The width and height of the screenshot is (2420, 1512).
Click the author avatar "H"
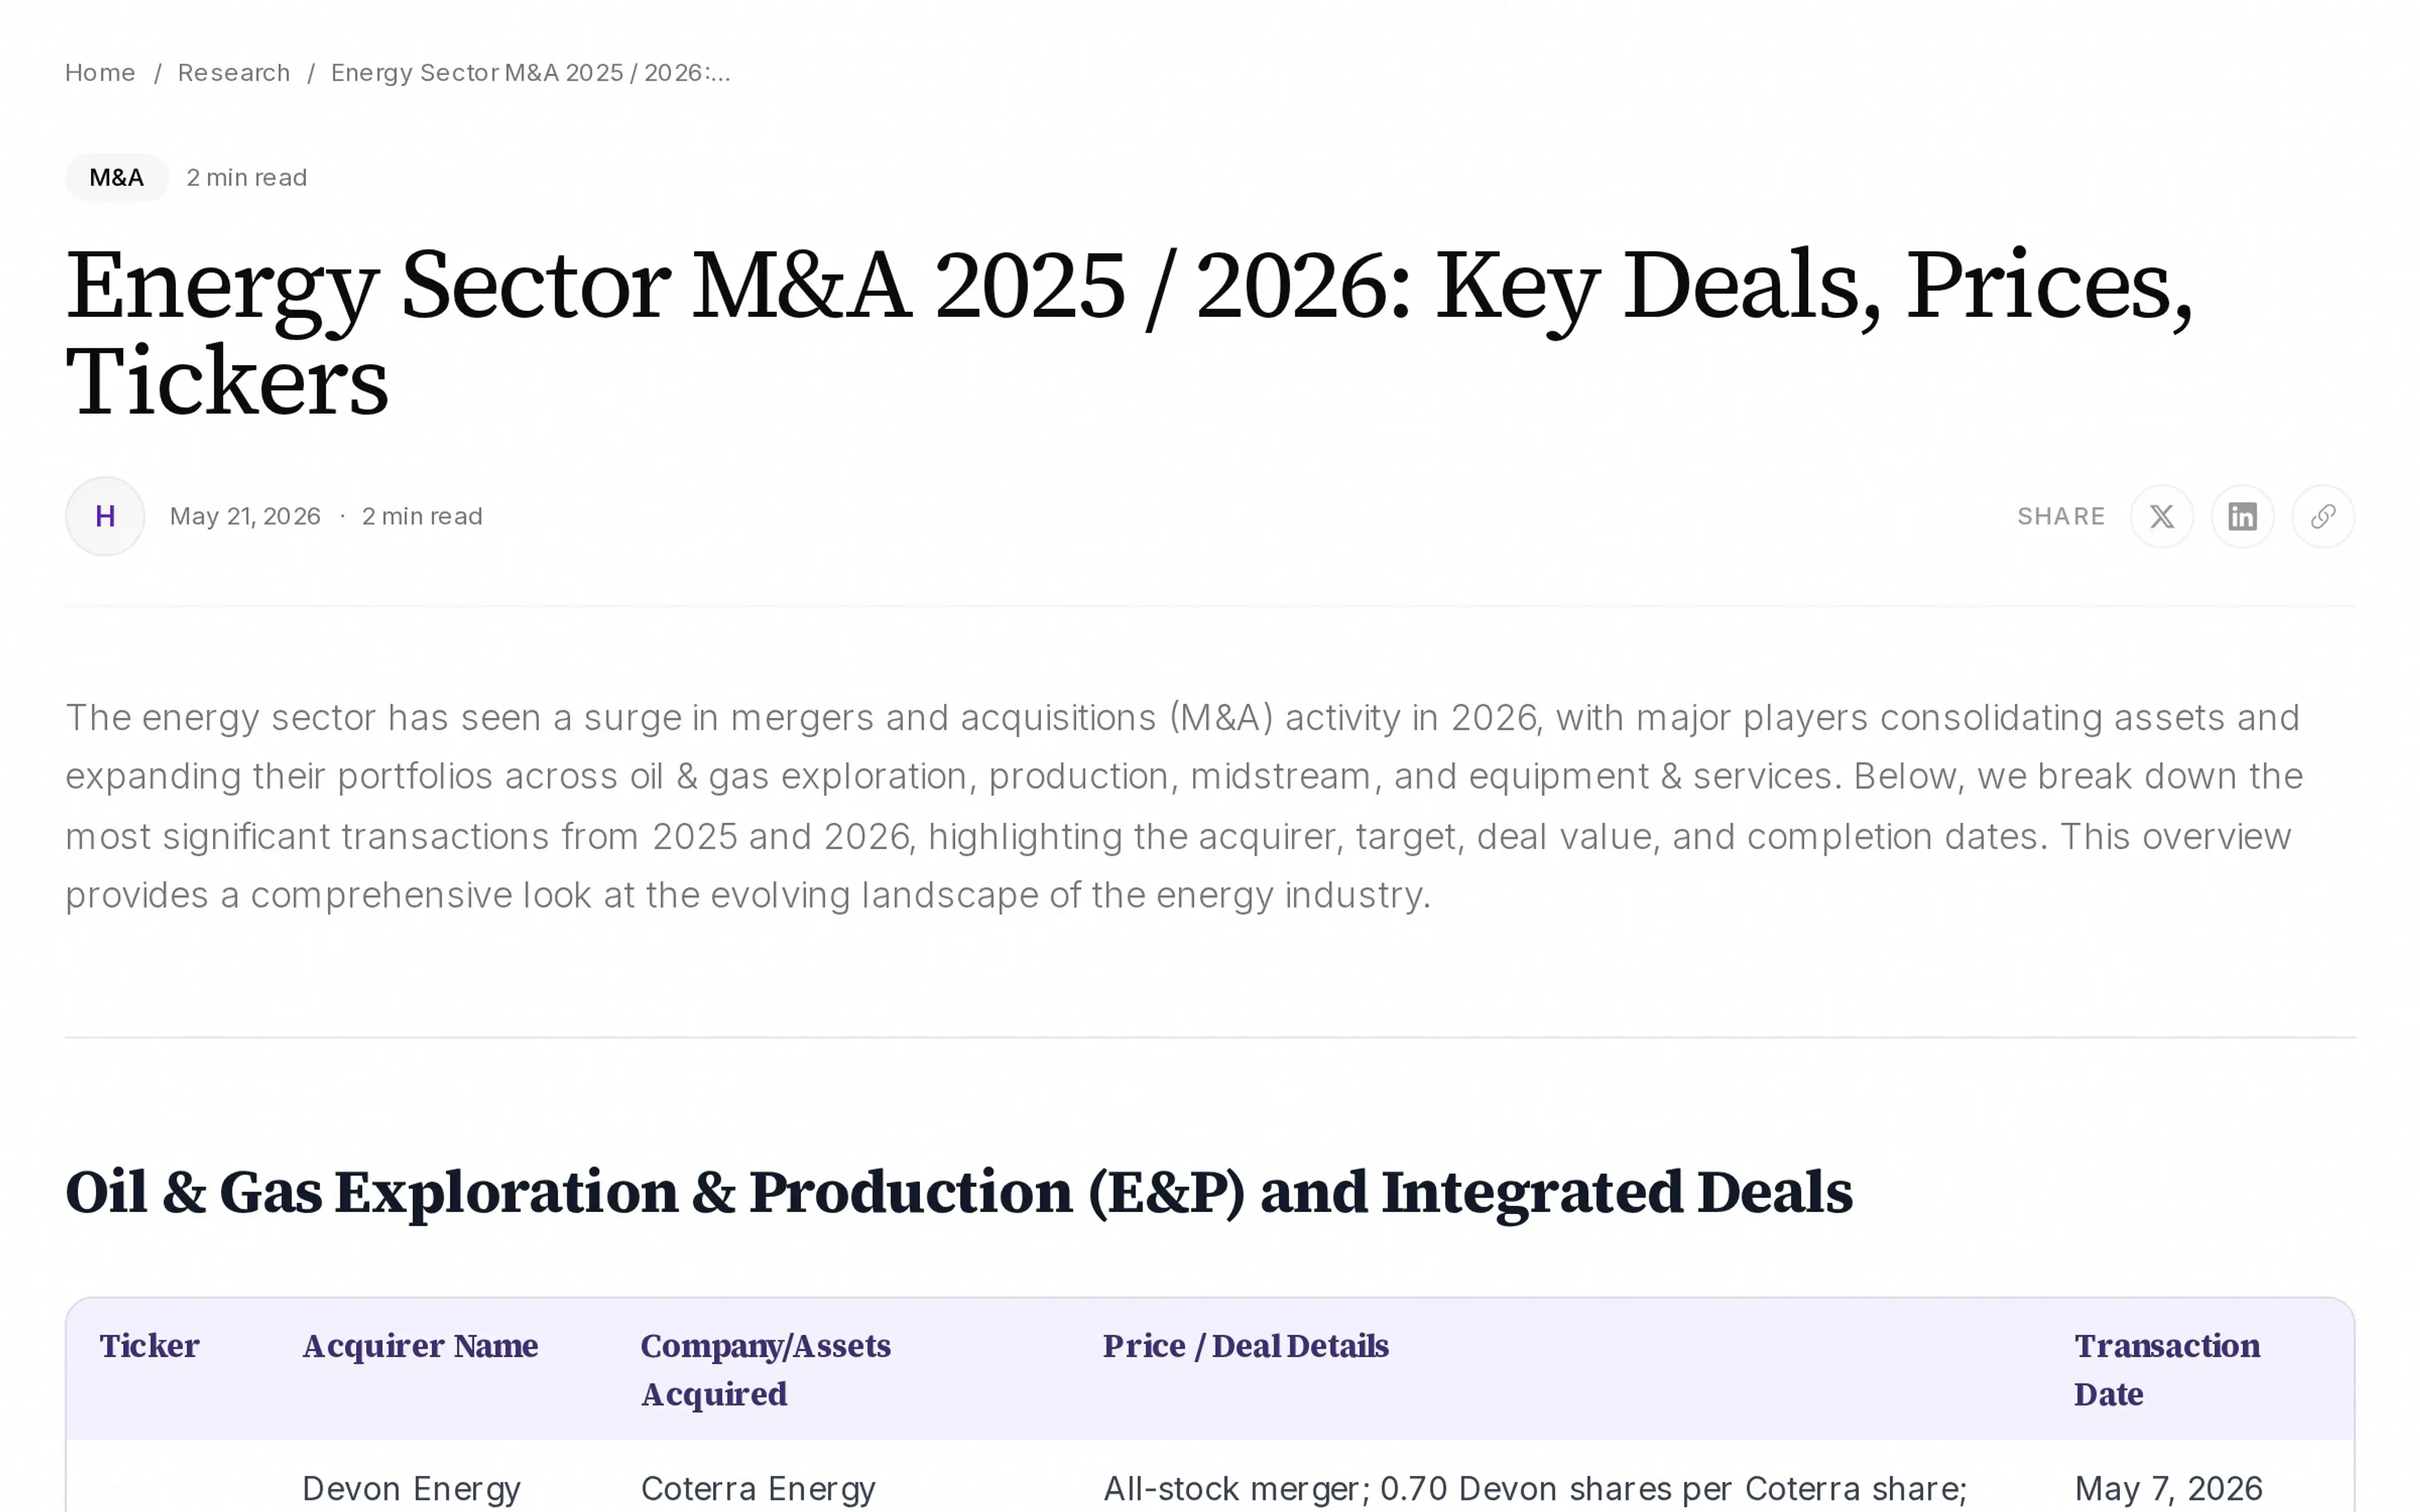pos(105,516)
